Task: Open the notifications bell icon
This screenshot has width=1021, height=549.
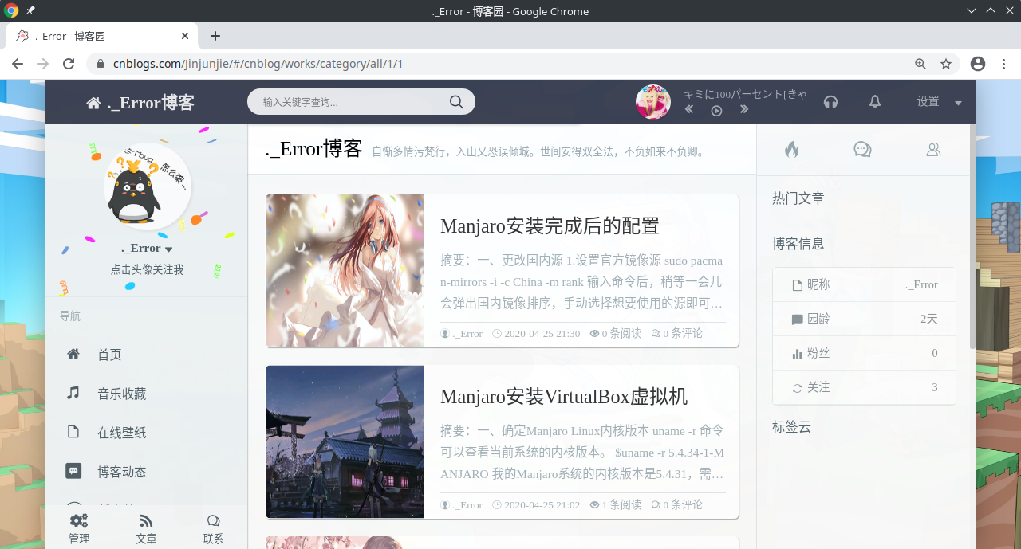Action: tap(875, 101)
